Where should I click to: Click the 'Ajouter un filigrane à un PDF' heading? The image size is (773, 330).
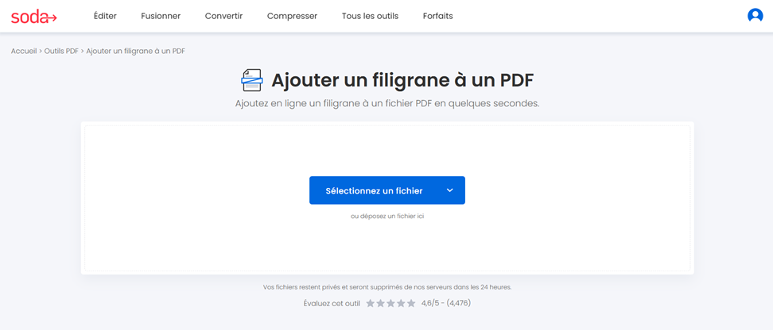click(x=402, y=81)
